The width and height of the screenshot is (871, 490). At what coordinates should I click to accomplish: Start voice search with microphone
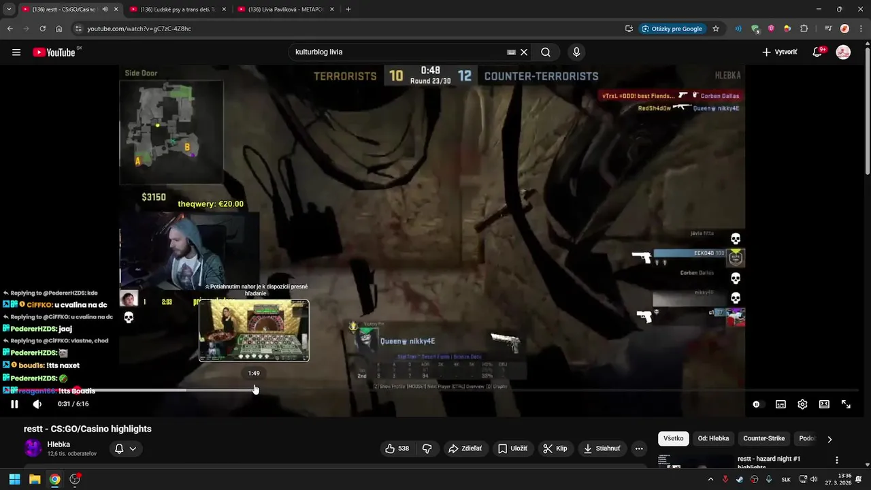tap(576, 52)
